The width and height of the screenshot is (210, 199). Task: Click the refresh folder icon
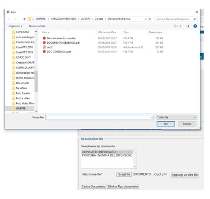(150, 19)
